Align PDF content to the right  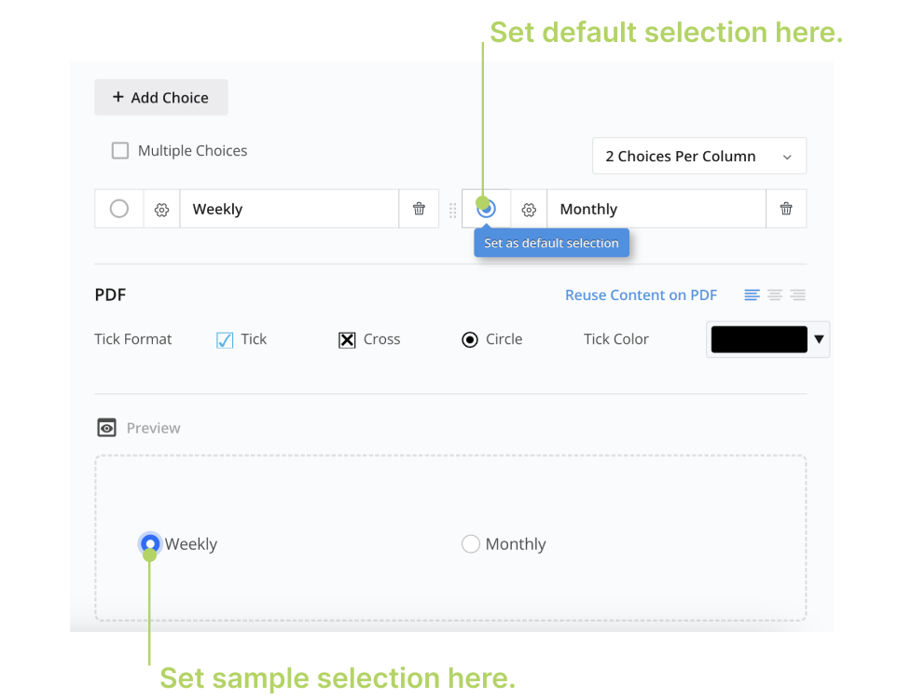[x=797, y=295]
